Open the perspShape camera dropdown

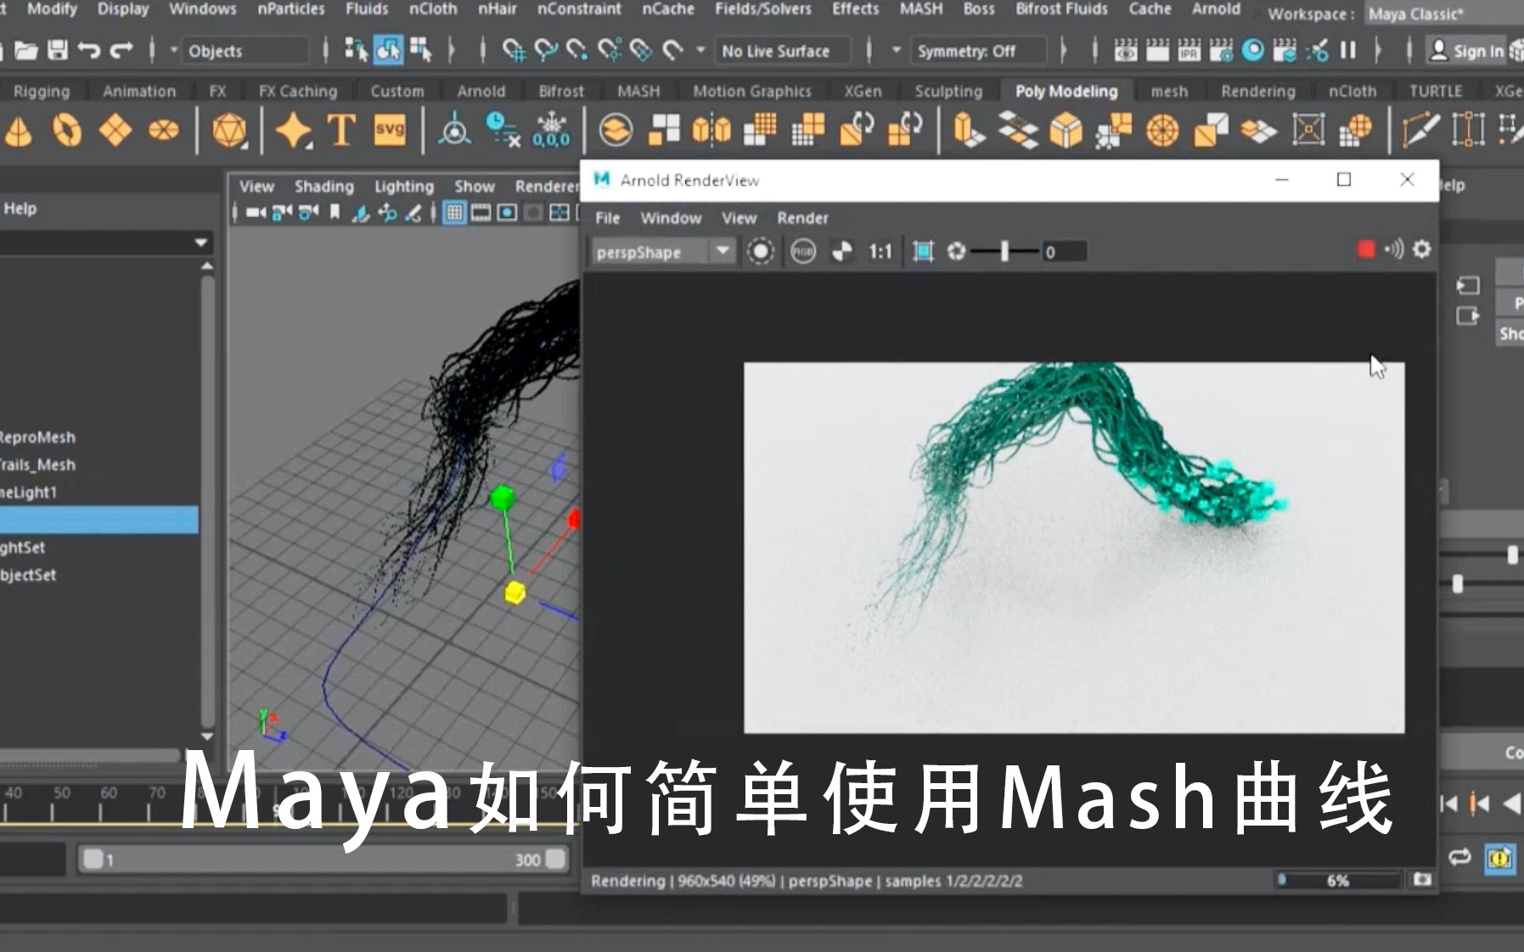pyautogui.click(x=723, y=251)
